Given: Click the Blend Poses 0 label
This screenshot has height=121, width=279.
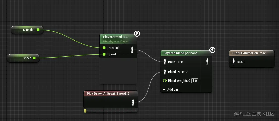Looking at the screenshot, I should (178, 72).
